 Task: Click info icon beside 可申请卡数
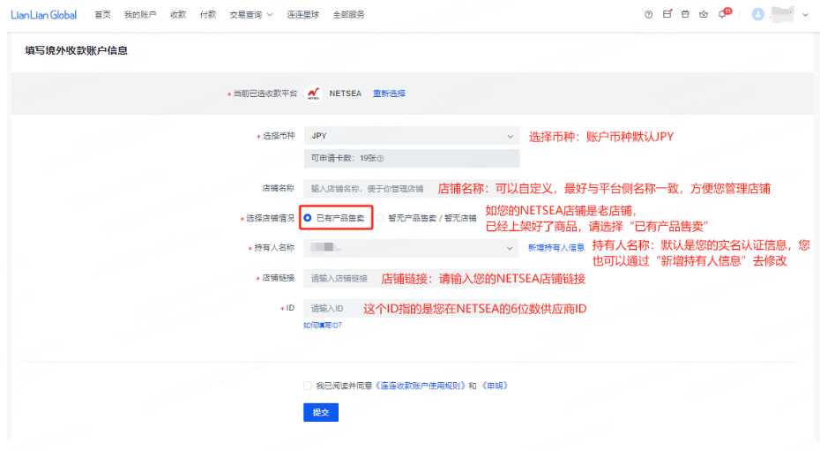point(380,158)
